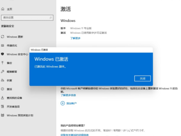This screenshot has width=181, height=136.
Task: Select 备份 in the sidebar
Action: click(x=9, y=63)
